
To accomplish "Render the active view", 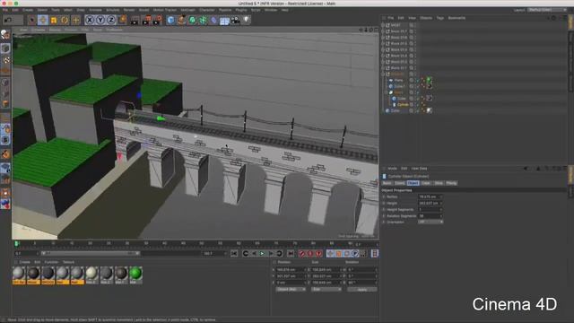I will coord(135,20).
